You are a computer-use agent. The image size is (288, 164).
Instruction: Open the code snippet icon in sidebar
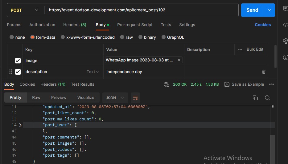(x=285, y=25)
